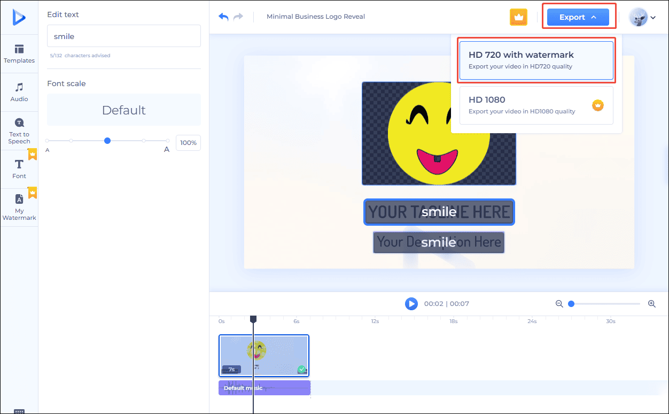This screenshot has height=414, width=669.
Task: Select HD 720 with watermark export
Action: (536, 59)
